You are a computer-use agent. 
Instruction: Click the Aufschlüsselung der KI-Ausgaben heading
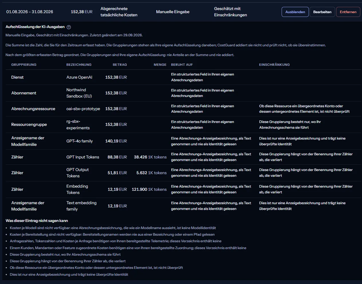click(35, 27)
